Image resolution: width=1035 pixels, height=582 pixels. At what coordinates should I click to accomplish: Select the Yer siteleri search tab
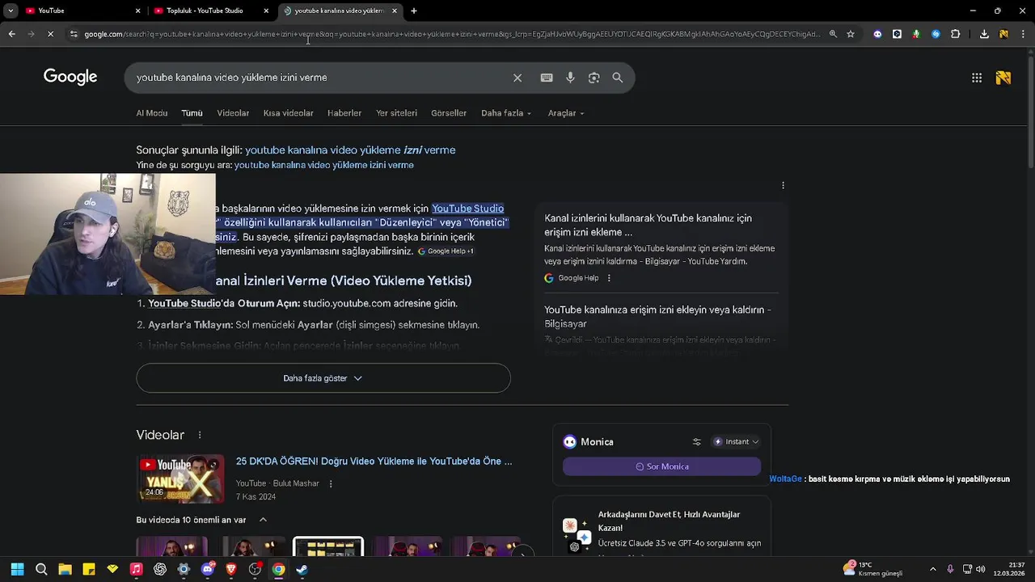pos(396,113)
